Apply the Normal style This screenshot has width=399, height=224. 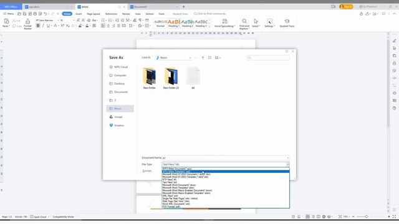160,24
